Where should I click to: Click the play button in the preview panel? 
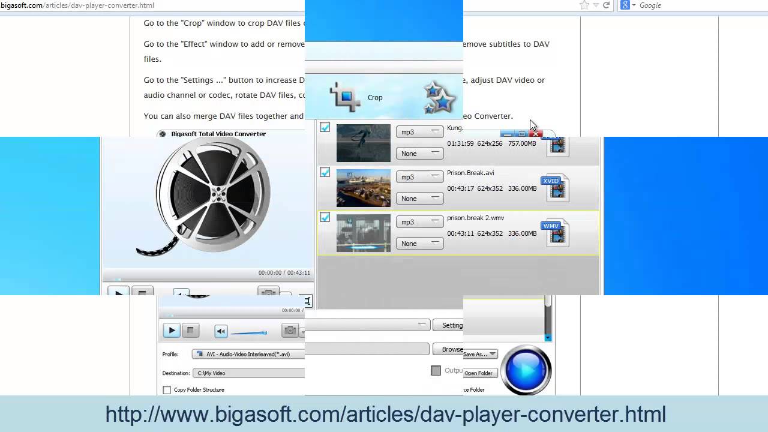tap(172, 330)
